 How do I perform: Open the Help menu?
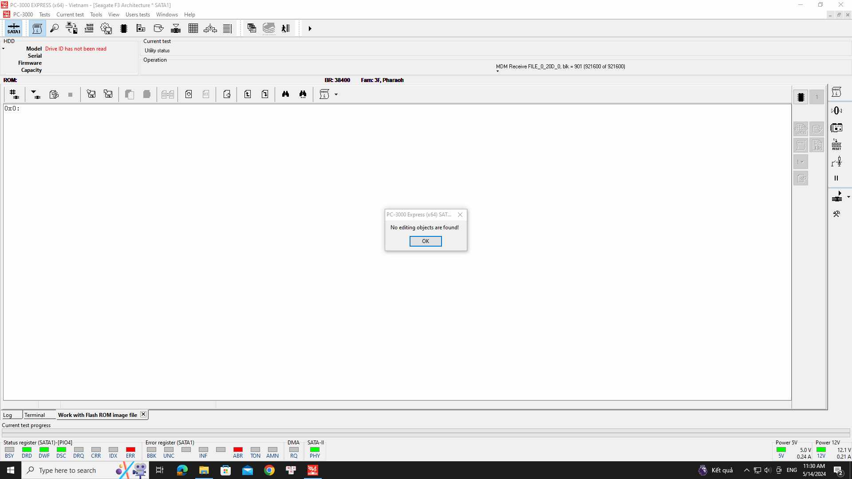coord(189,15)
